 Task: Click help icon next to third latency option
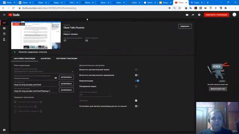point(41,111)
